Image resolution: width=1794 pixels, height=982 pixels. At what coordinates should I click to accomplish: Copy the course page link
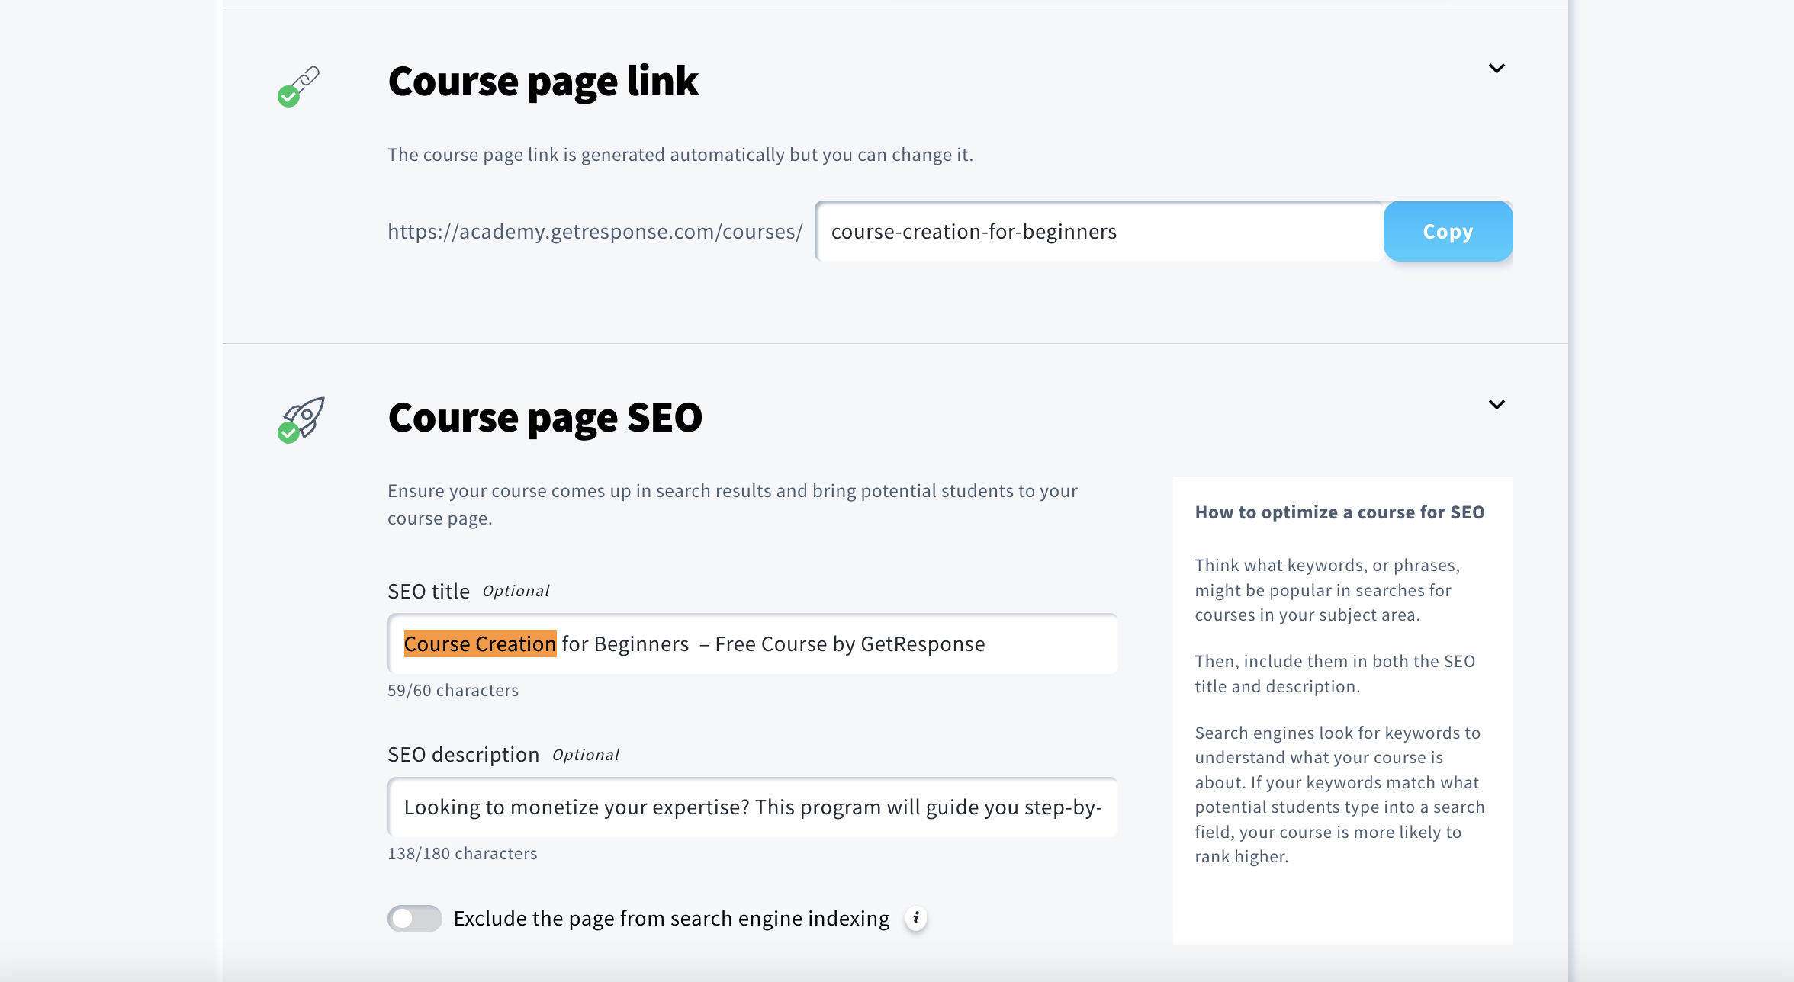click(x=1447, y=231)
